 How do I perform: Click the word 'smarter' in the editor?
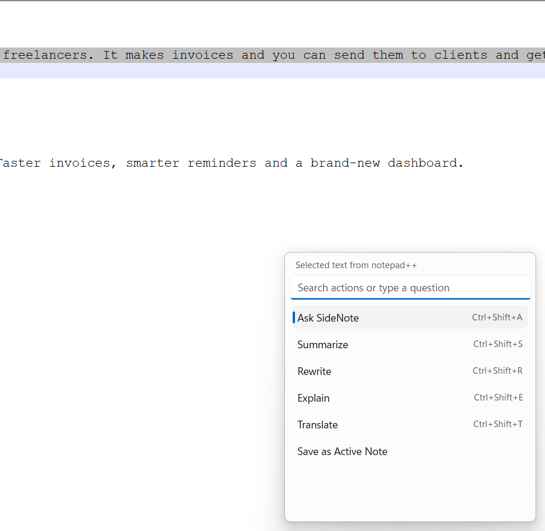153,163
